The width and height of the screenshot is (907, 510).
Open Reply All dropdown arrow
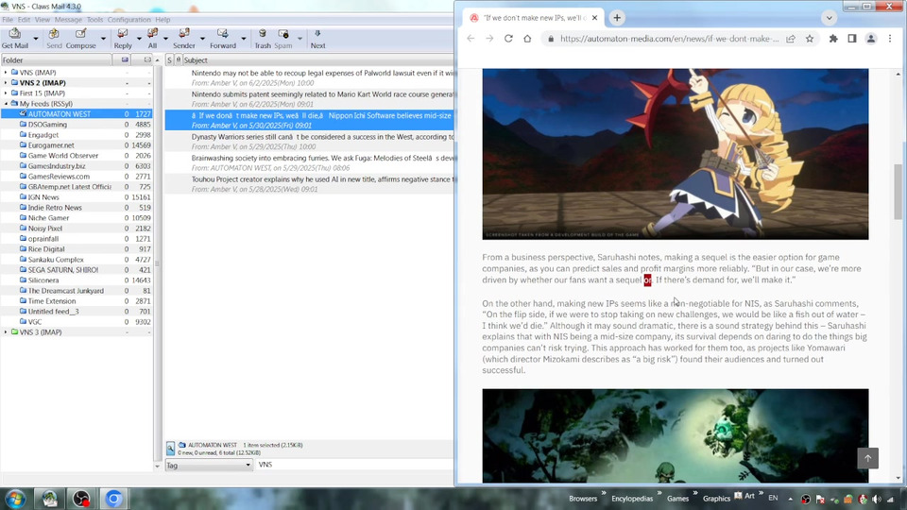pyautogui.click(x=165, y=39)
